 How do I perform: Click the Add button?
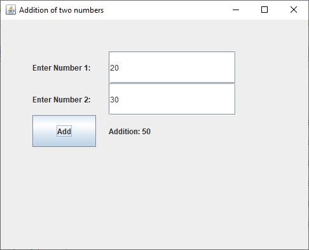click(x=64, y=131)
